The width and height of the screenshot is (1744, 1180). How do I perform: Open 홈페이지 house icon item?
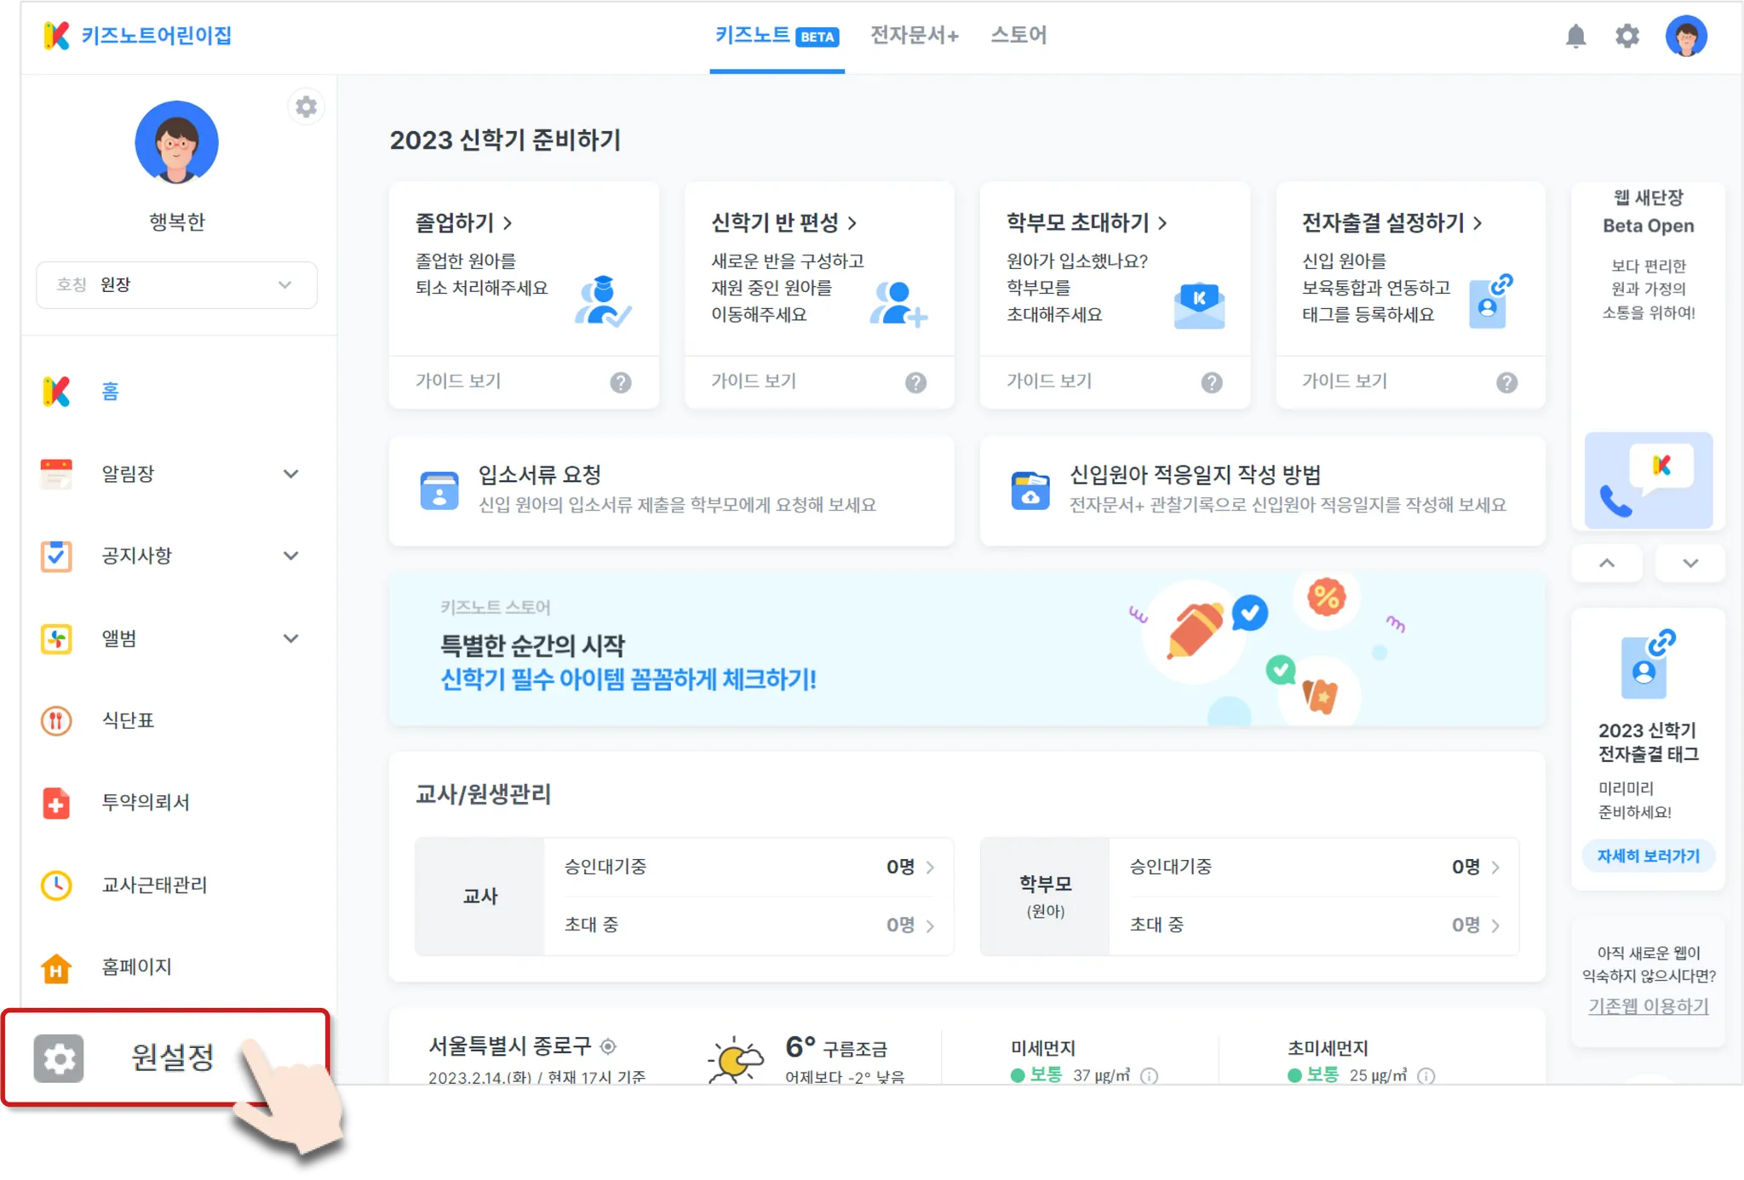pyautogui.click(x=136, y=966)
